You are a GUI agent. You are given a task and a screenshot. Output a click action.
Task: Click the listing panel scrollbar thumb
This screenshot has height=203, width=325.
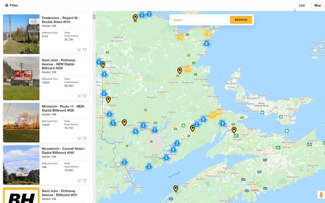click(94, 17)
